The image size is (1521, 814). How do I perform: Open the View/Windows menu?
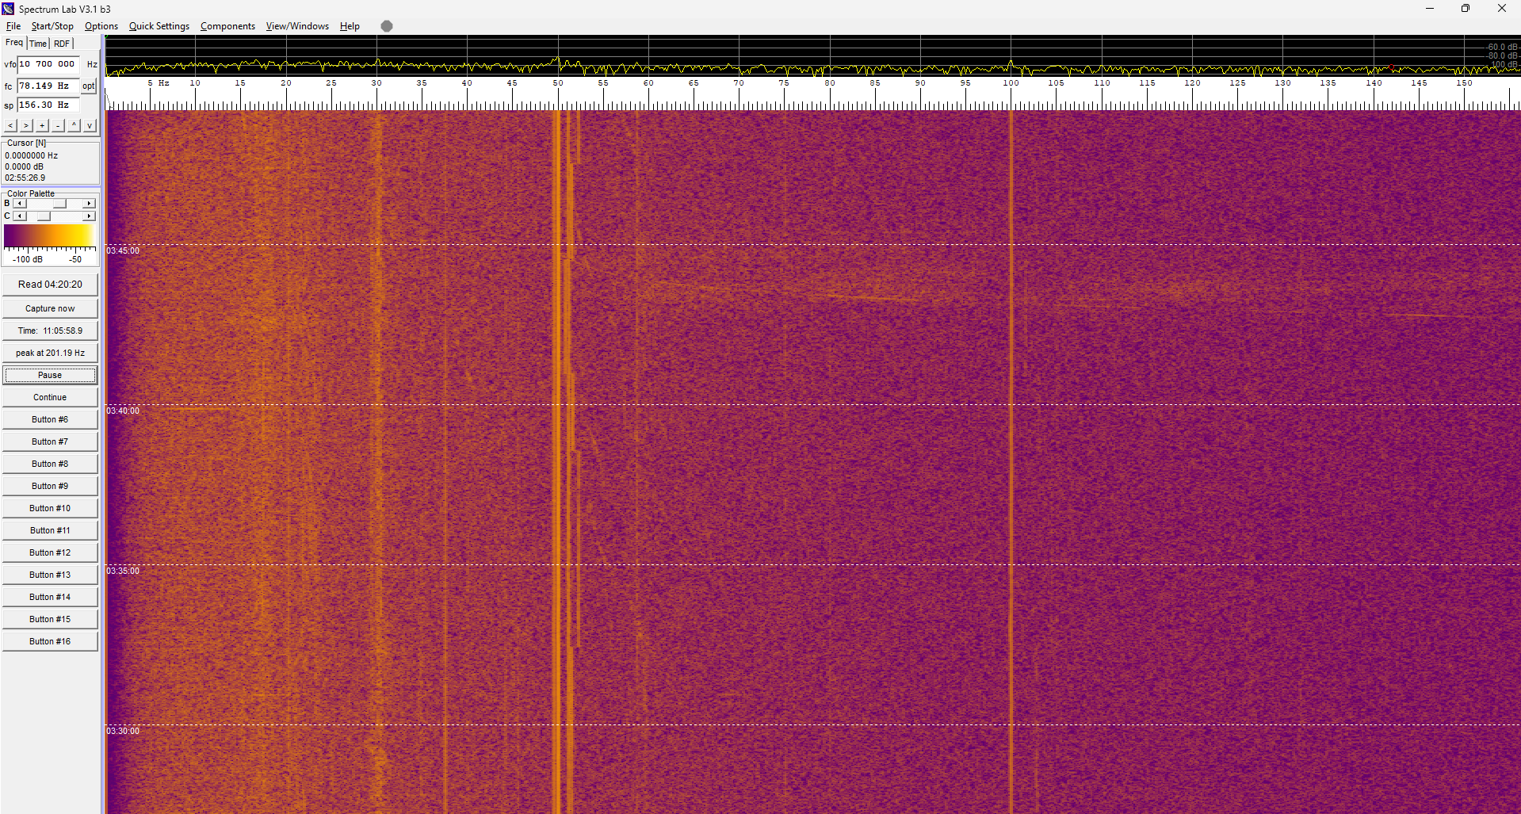[297, 26]
